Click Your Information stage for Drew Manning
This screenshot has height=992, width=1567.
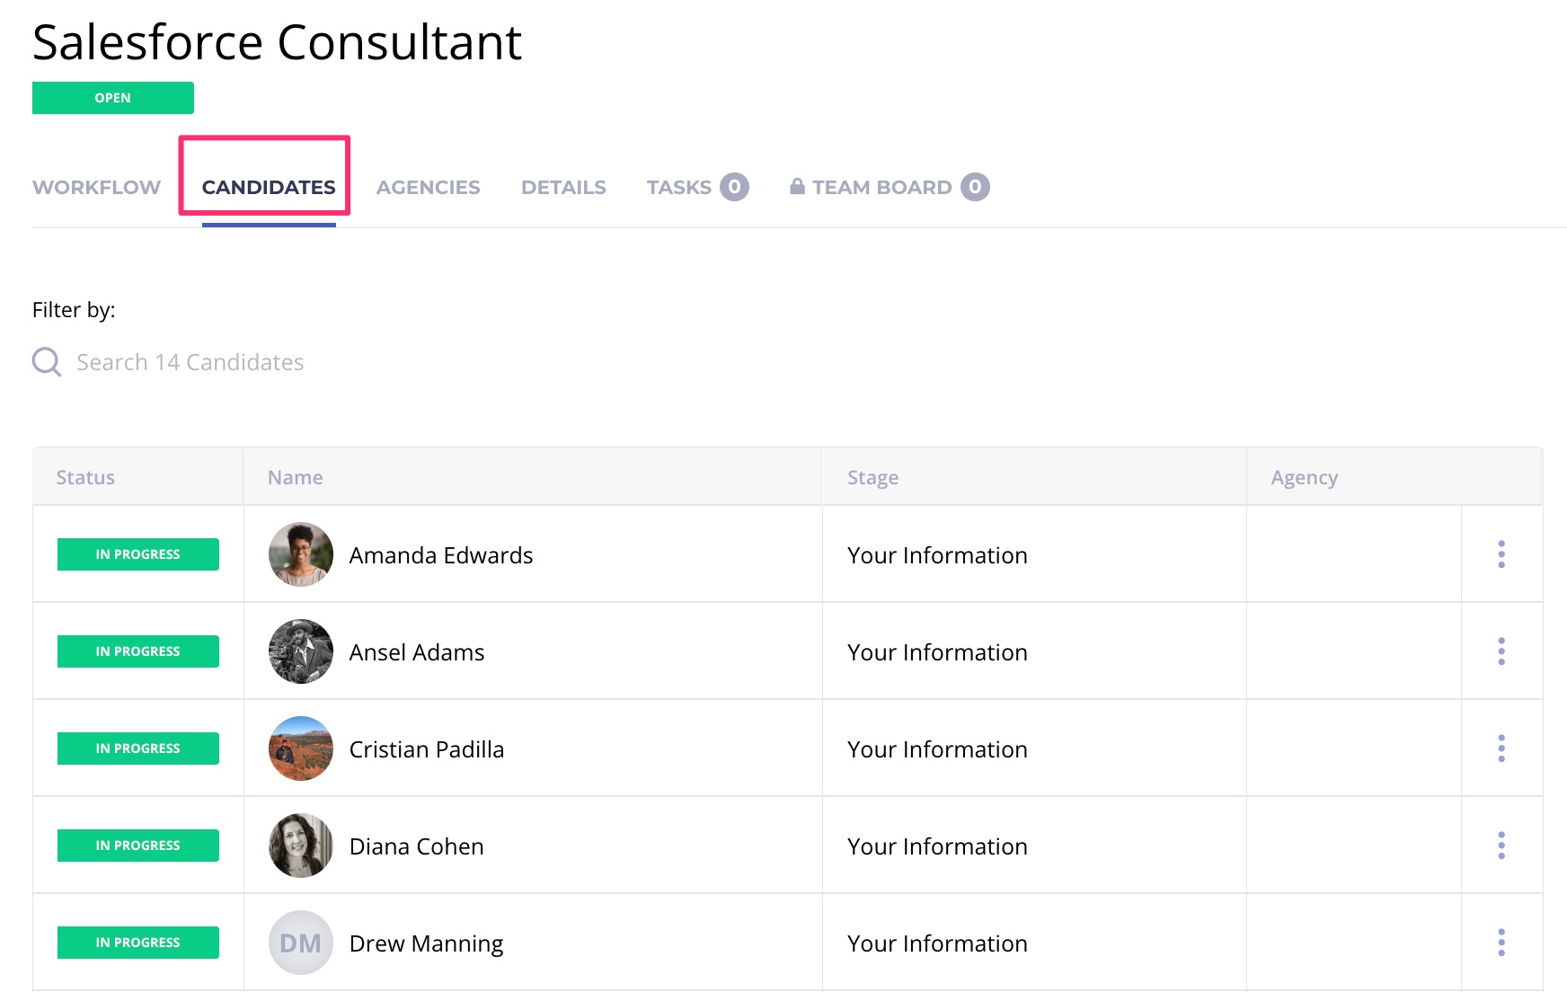(x=937, y=943)
